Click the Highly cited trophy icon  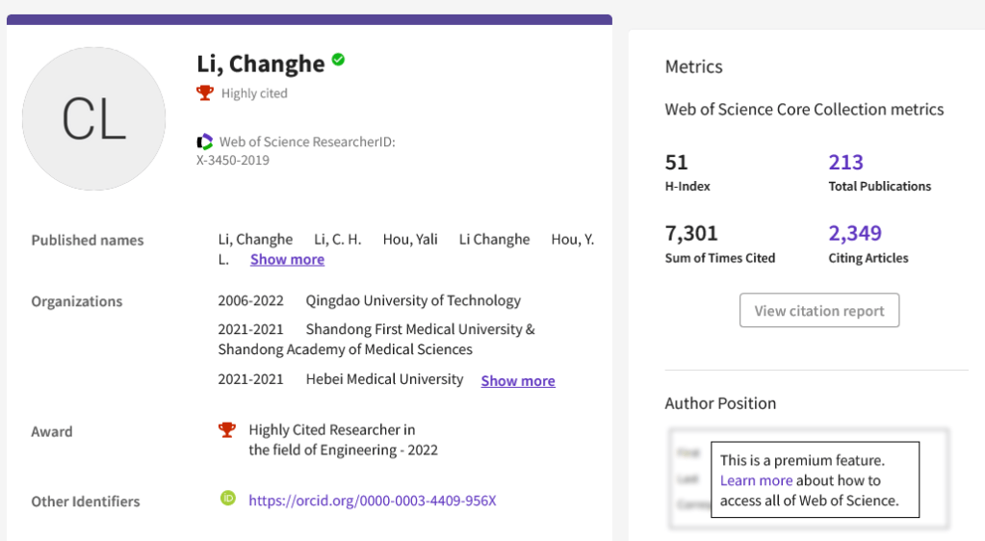point(204,93)
